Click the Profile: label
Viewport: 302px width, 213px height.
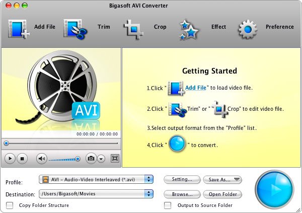click(x=14, y=182)
